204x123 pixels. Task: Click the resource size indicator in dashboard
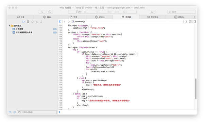(86, 12)
